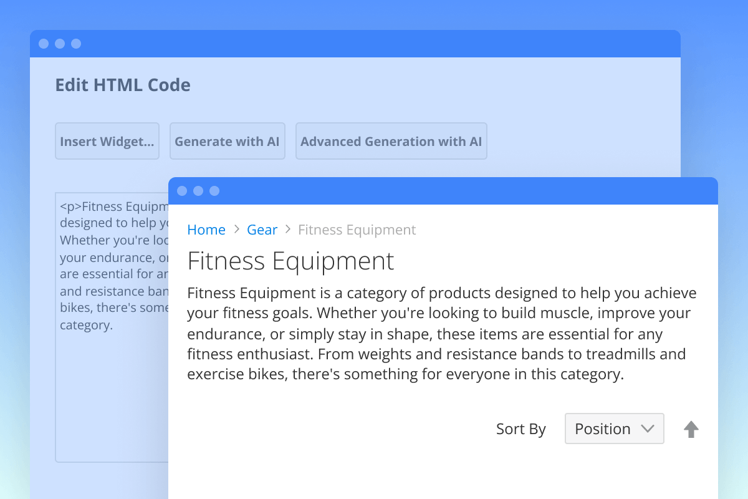
Task: Click the breadcrumb chevron after Gear
Action: (288, 230)
